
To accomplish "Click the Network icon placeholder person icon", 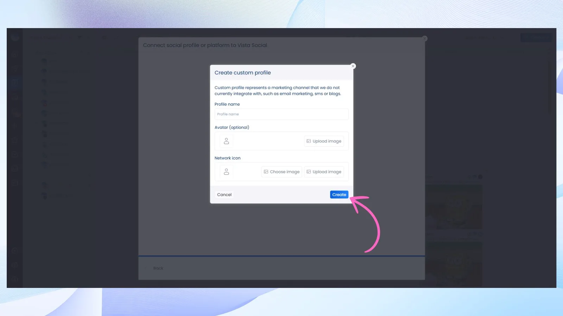I will (x=226, y=172).
